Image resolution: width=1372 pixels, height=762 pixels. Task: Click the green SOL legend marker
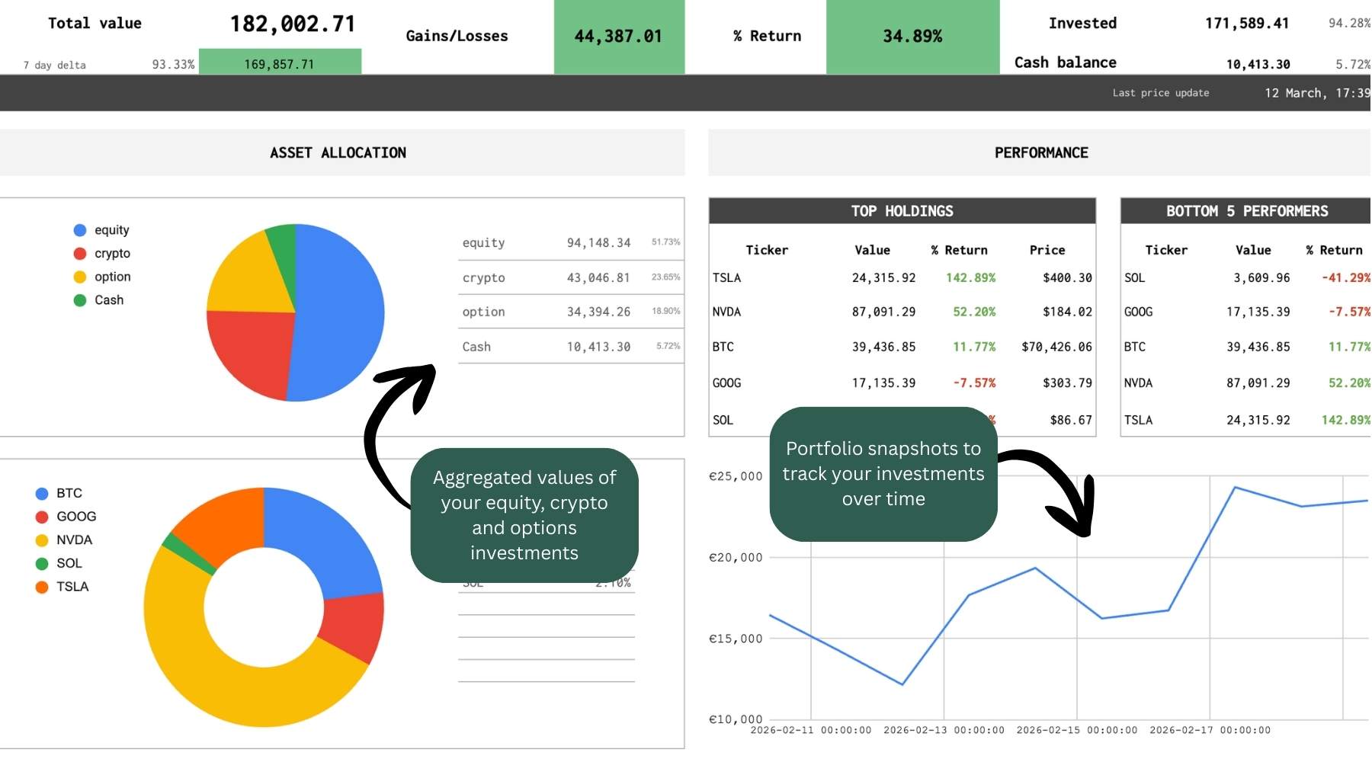(x=42, y=564)
